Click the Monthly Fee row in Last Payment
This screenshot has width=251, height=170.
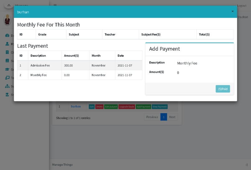[80, 75]
